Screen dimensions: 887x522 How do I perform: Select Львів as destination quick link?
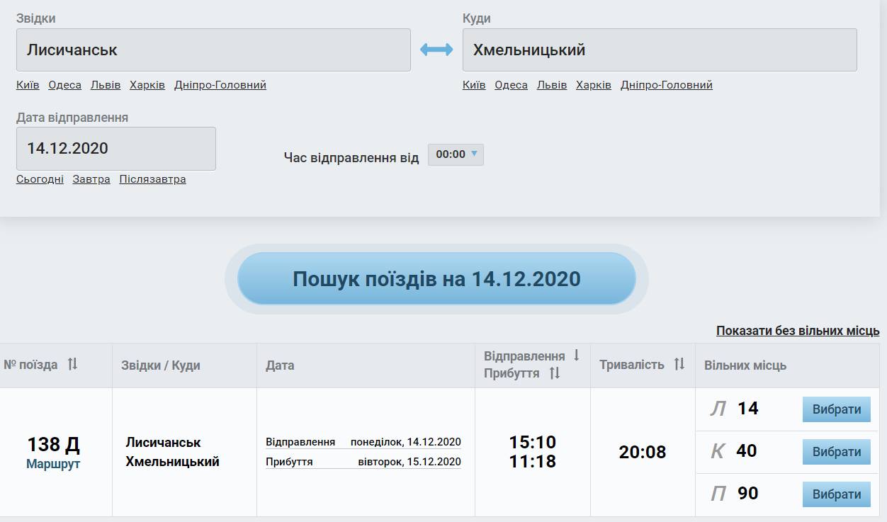(x=552, y=85)
